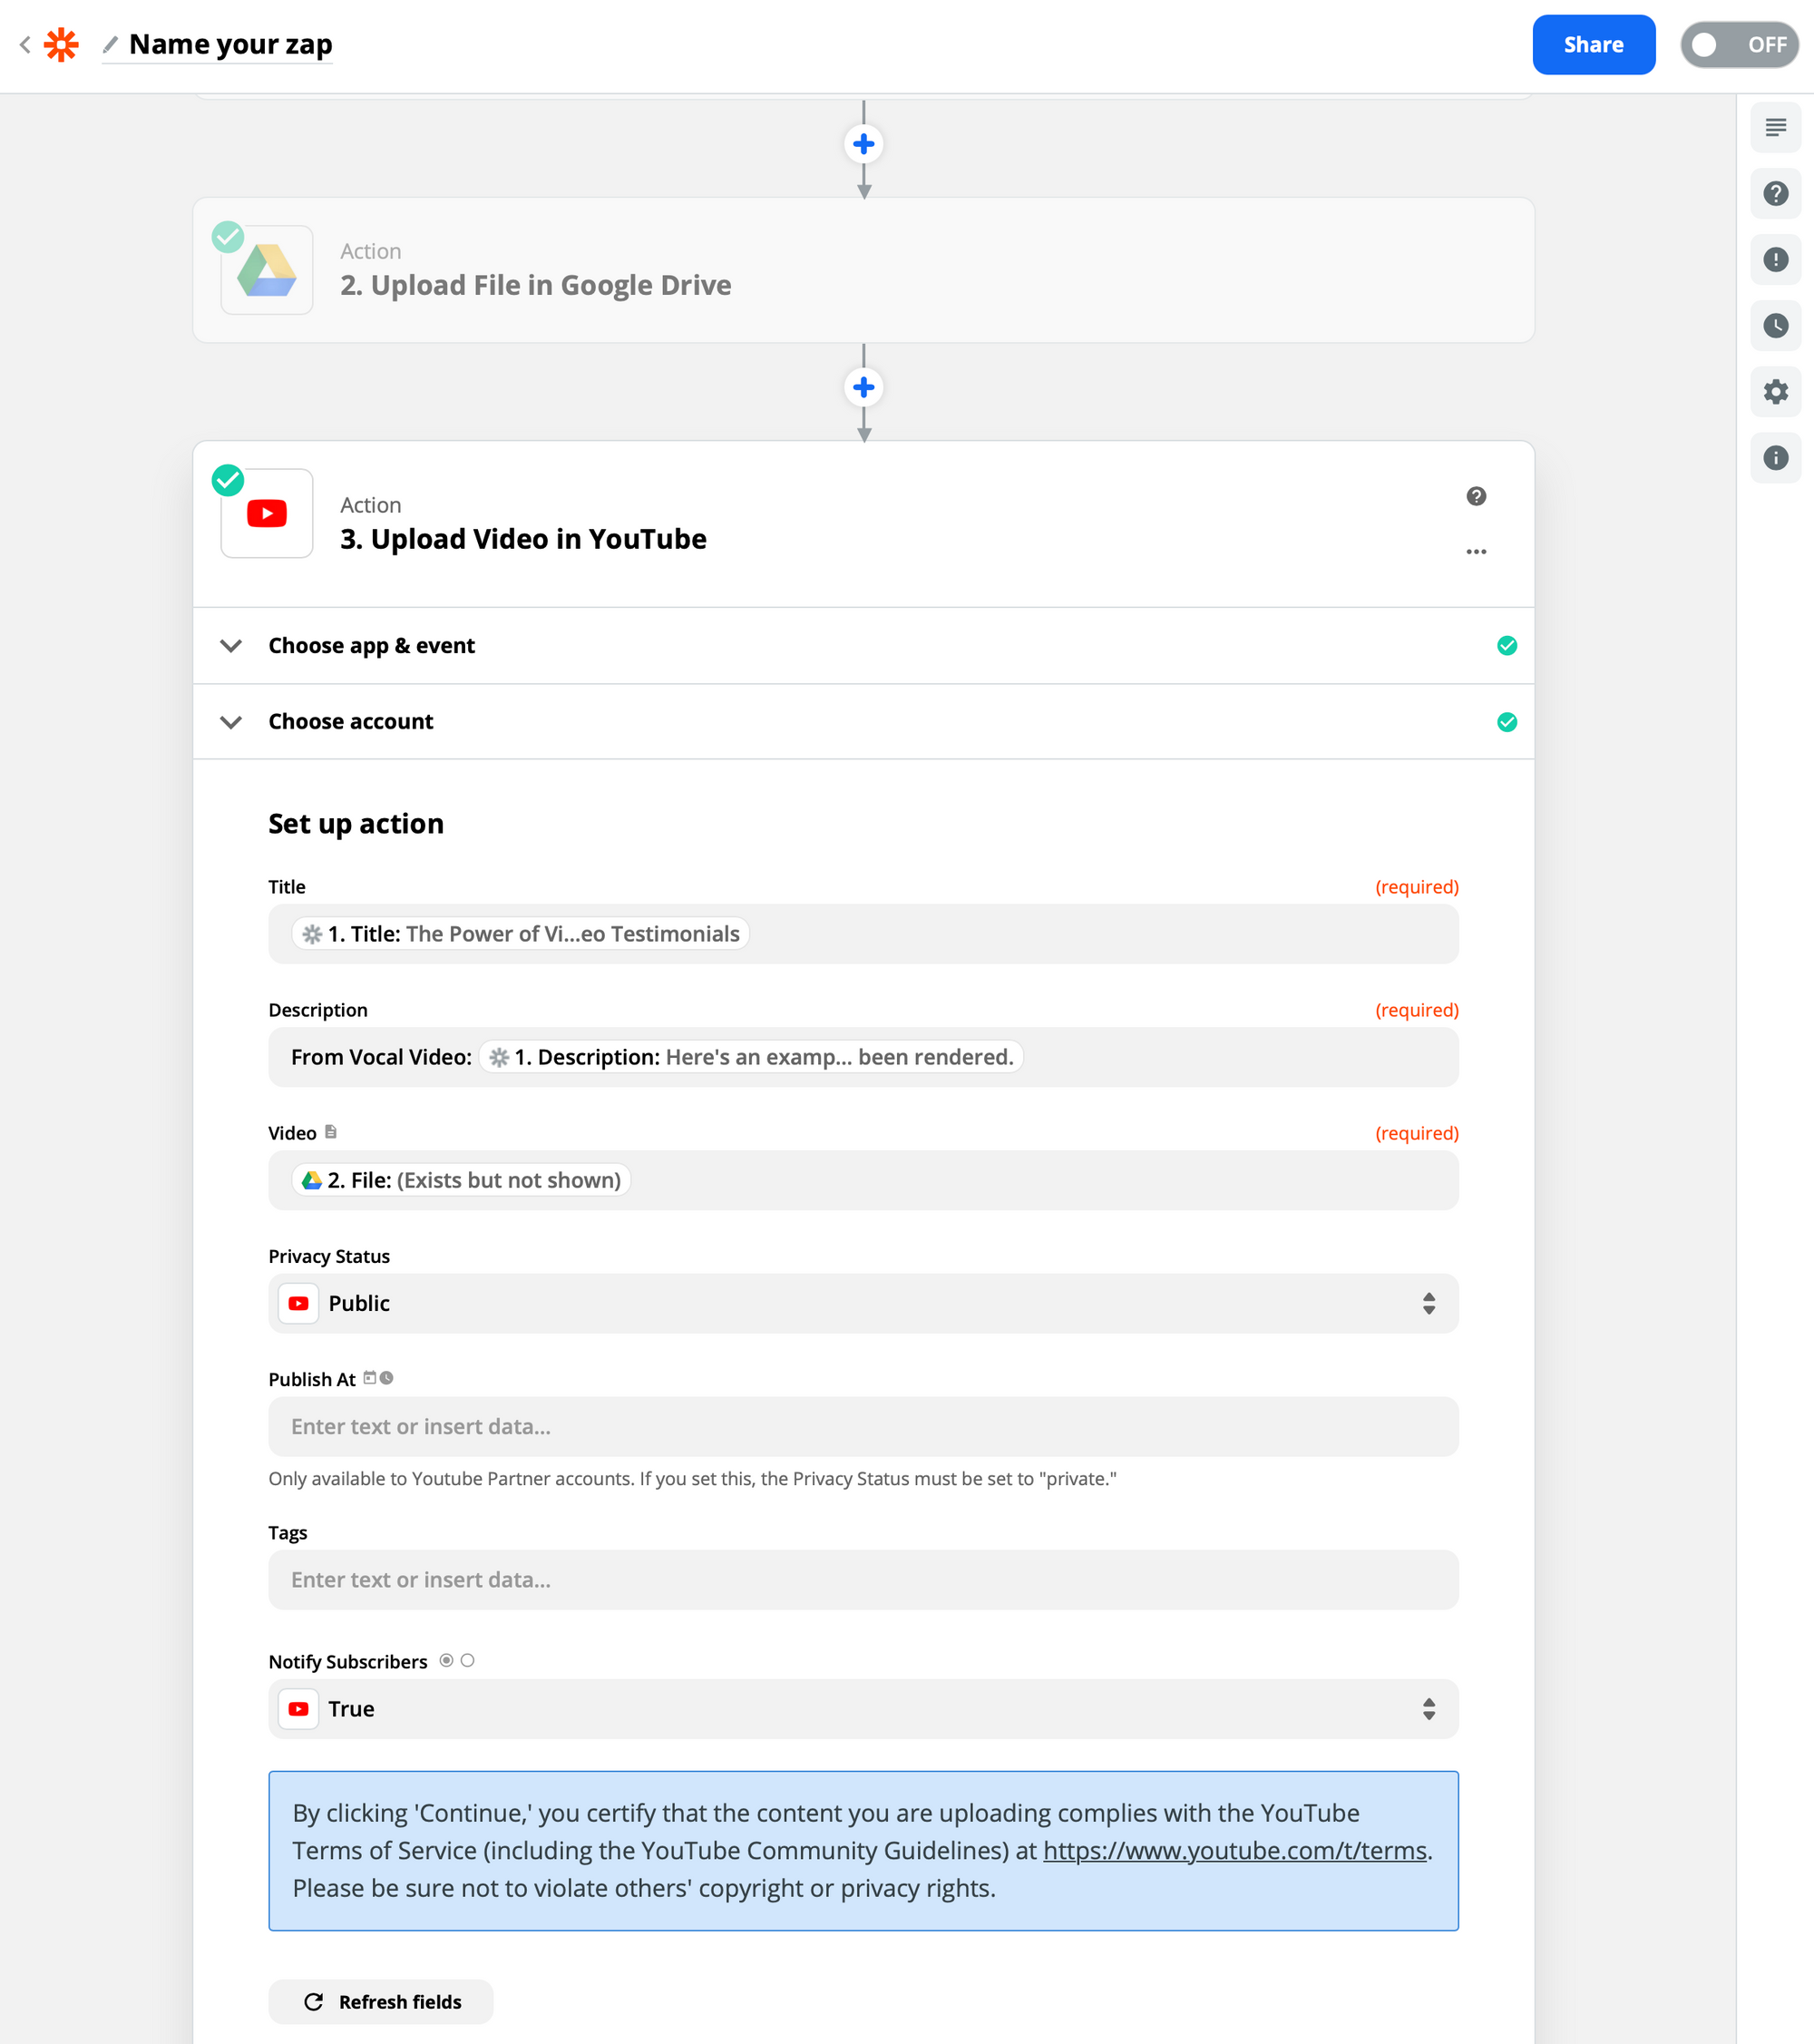Click into the Tags input field

[x=862, y=1580]
